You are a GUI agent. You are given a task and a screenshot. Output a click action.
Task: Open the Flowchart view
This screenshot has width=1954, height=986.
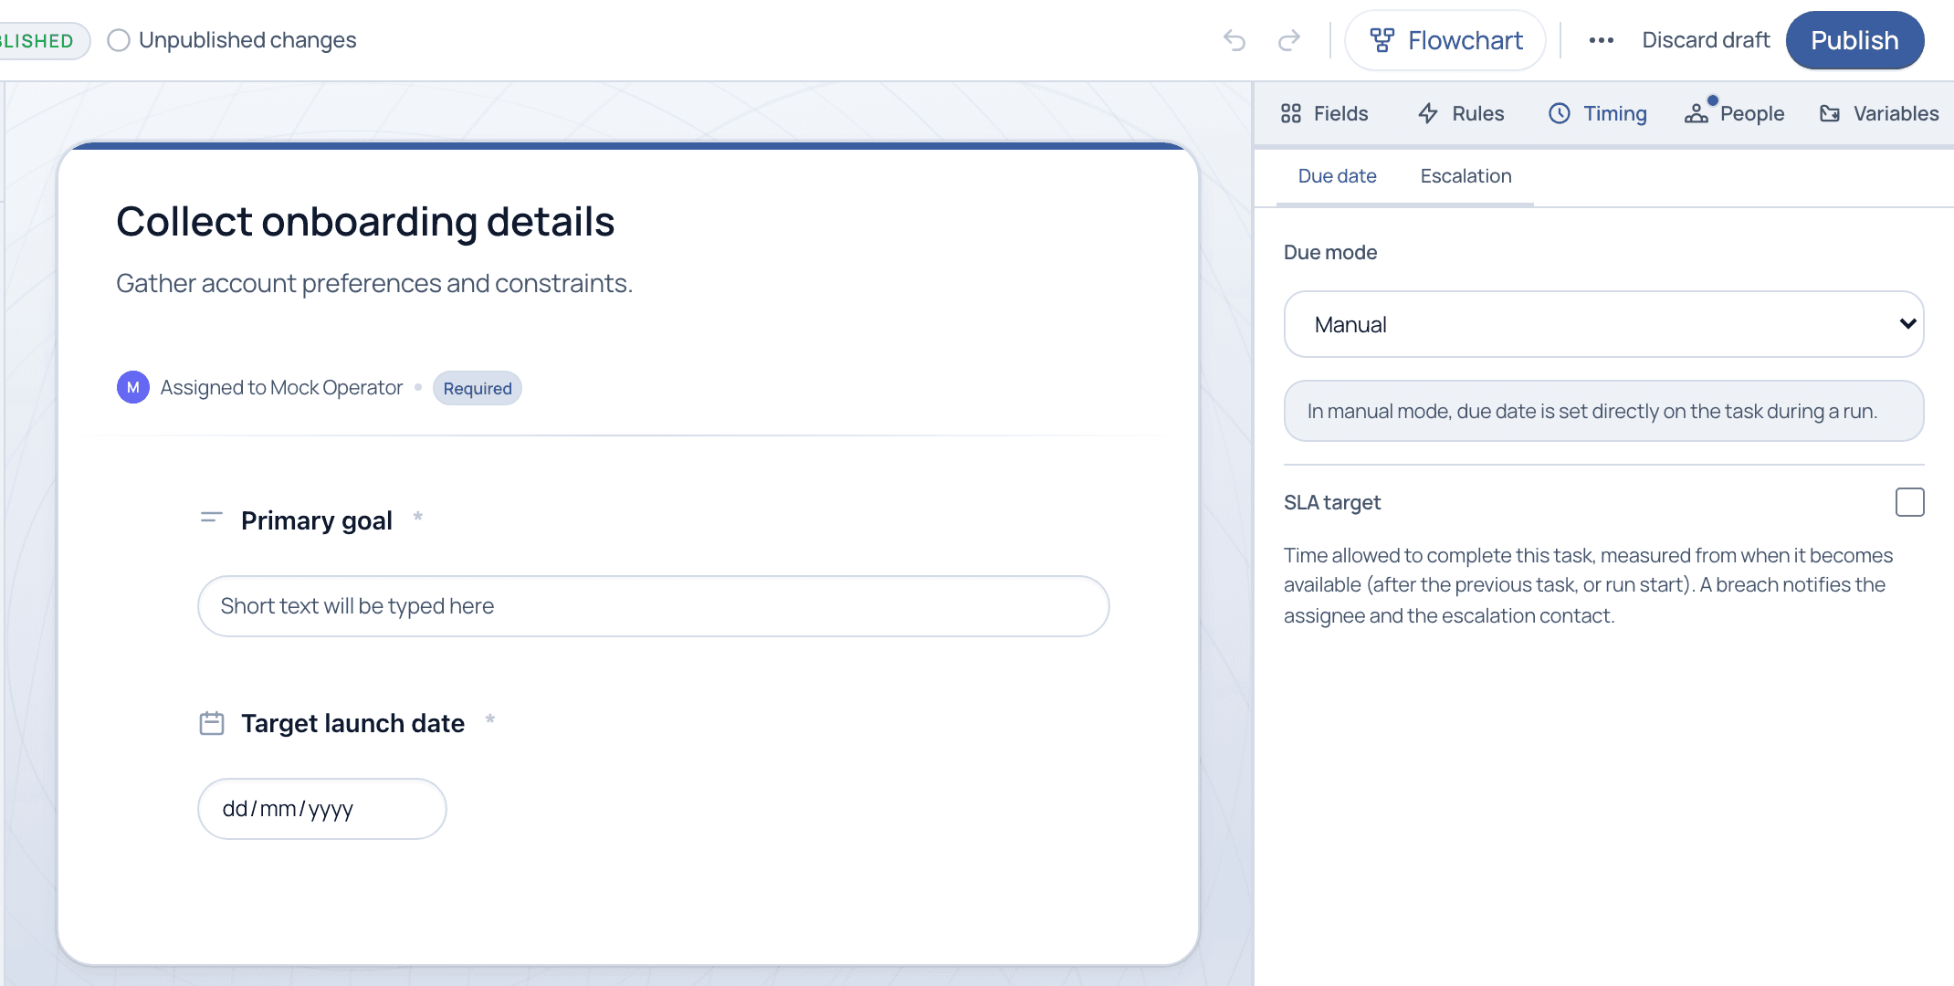tap(1445, 40)
